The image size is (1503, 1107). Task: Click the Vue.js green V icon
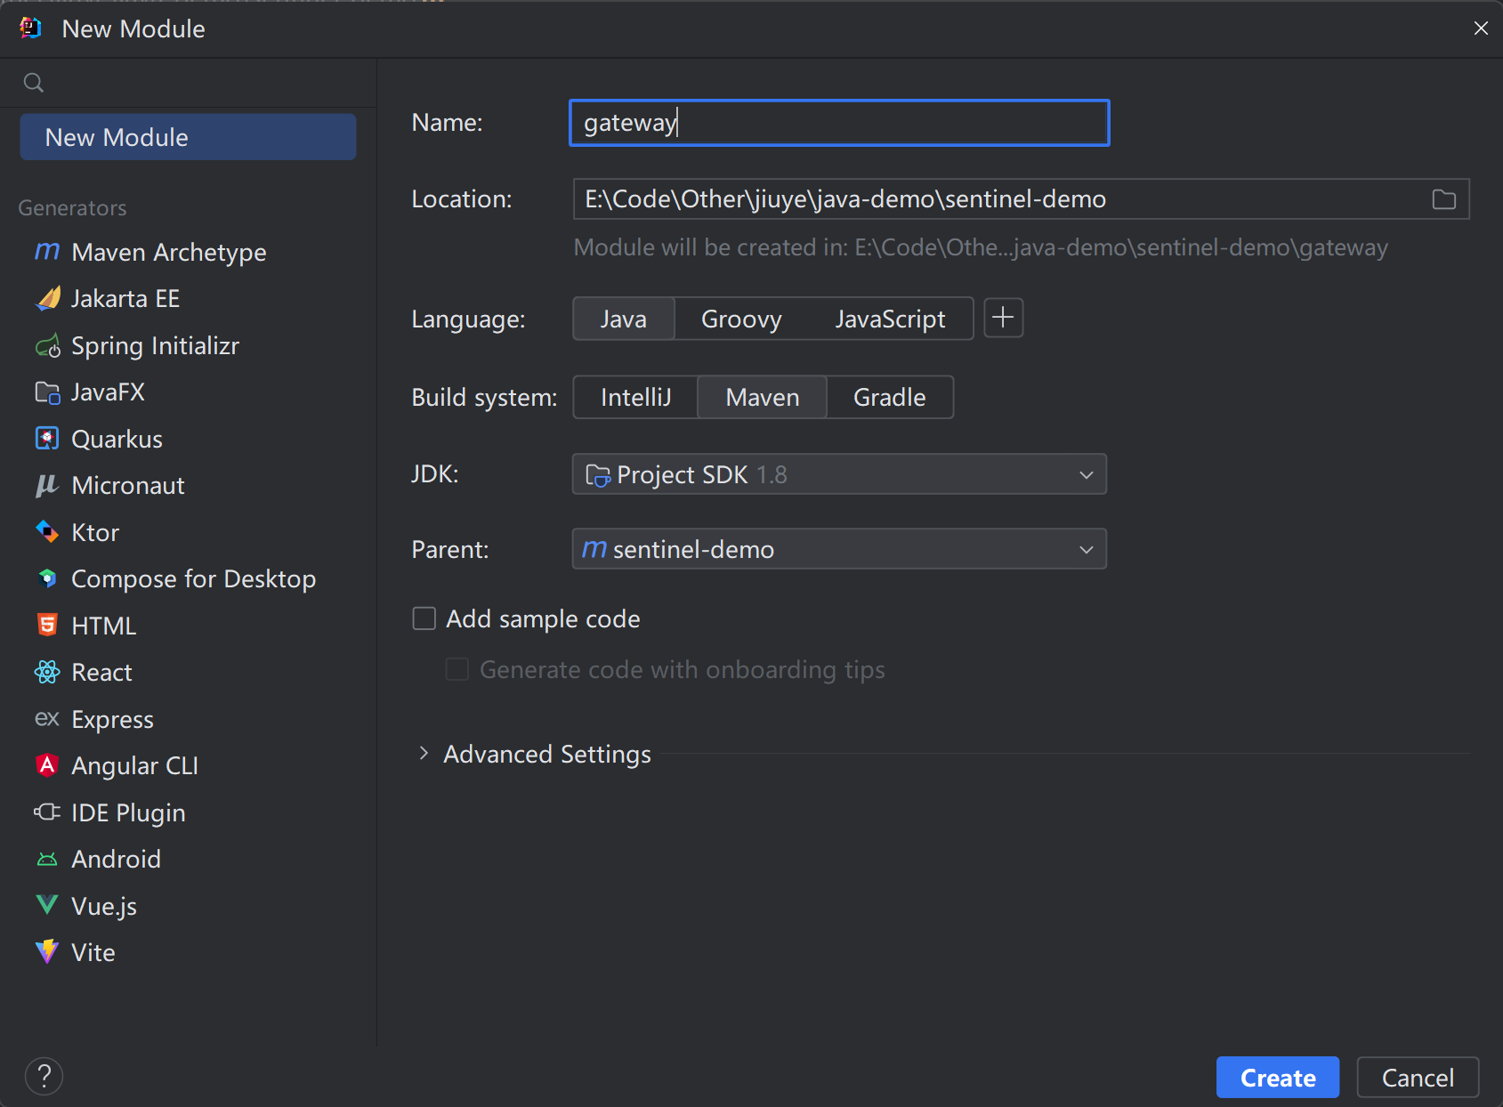tap(47, 905)
